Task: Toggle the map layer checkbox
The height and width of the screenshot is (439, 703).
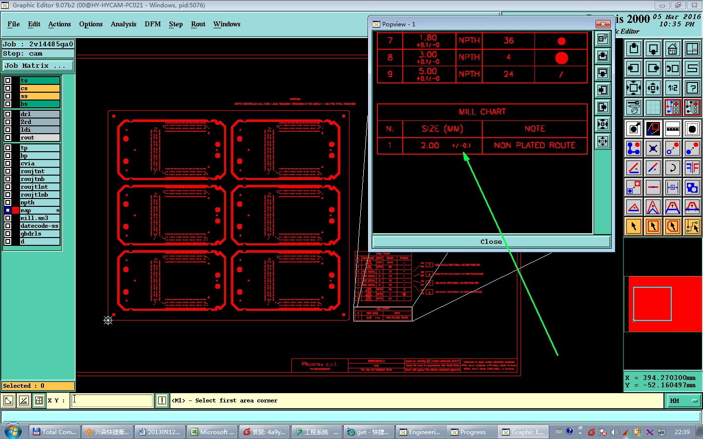Action: coord(8,210)
